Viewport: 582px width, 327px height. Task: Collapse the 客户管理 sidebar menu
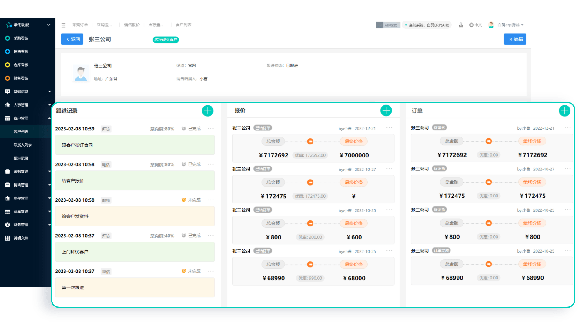pos(49,118)
